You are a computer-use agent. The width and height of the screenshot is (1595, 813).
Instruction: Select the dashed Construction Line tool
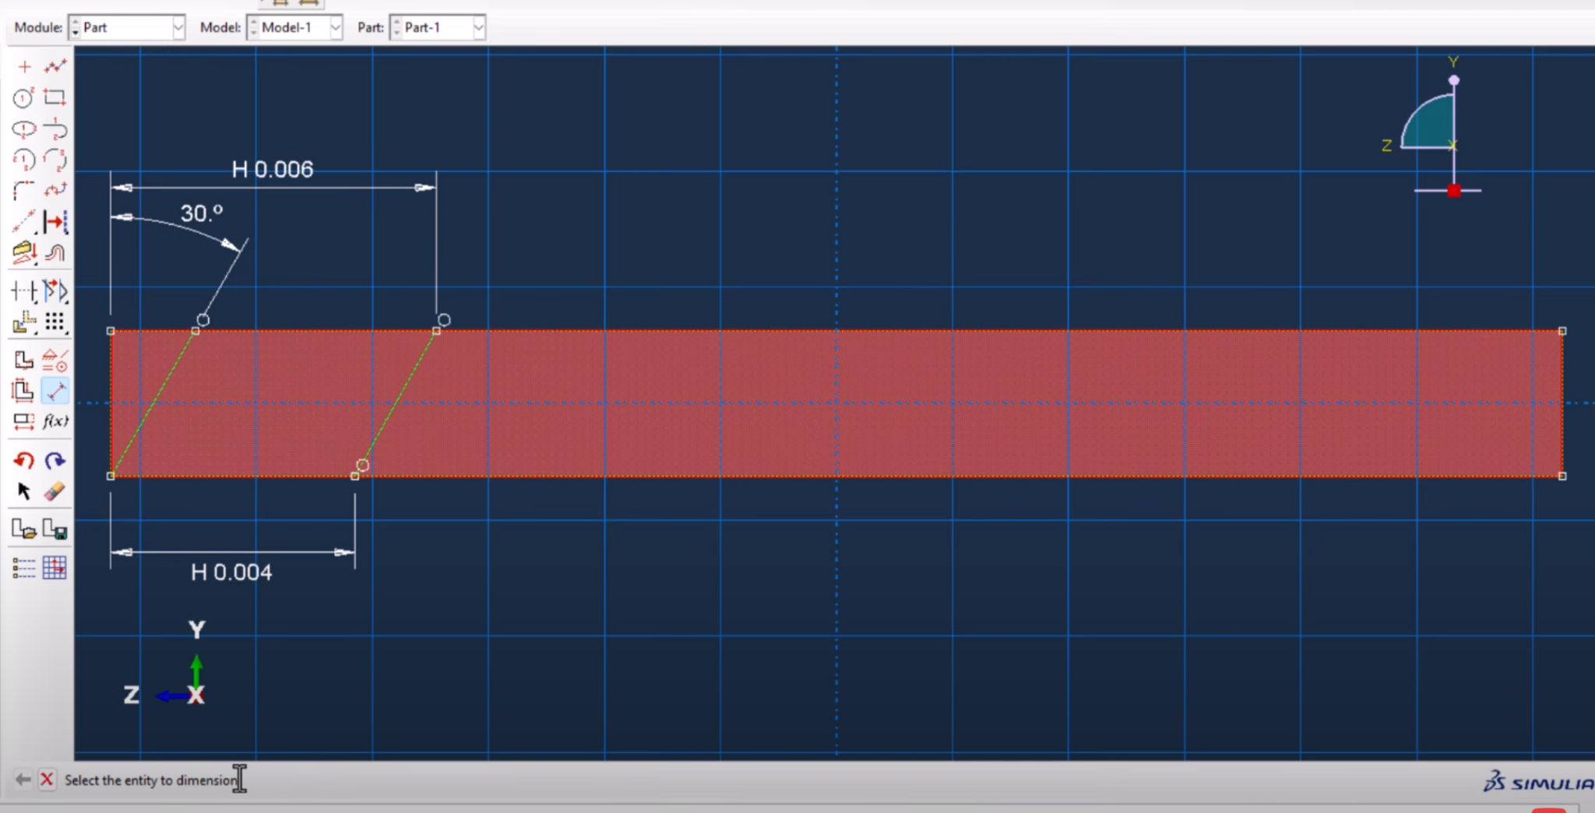click(x=23, y=222)
